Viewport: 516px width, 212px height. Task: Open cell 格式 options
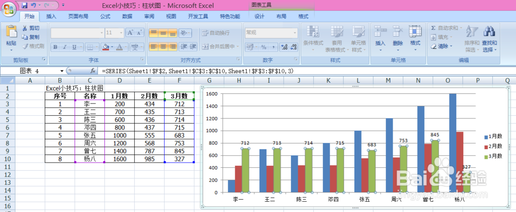tap(415, 39)
